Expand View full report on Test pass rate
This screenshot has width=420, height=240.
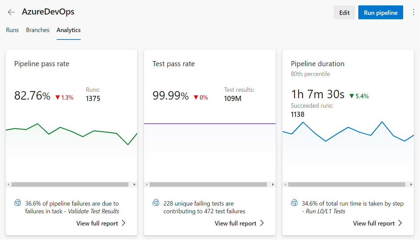click(239, 223)
